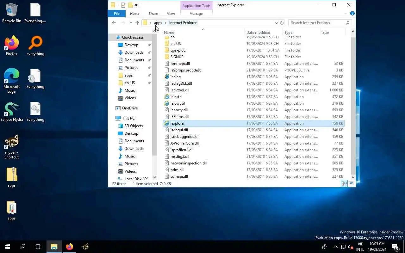Select the ielowutil application file
The height and width of the screenshot is (253, 405).
coord(253,103)
